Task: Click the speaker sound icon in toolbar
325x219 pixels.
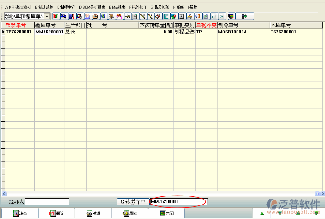Action: tap(198, 16)
